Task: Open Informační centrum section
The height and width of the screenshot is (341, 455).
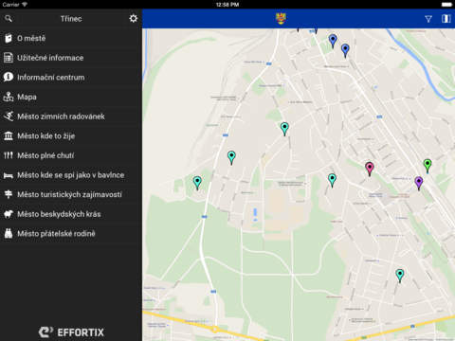Action: point(71,78)
